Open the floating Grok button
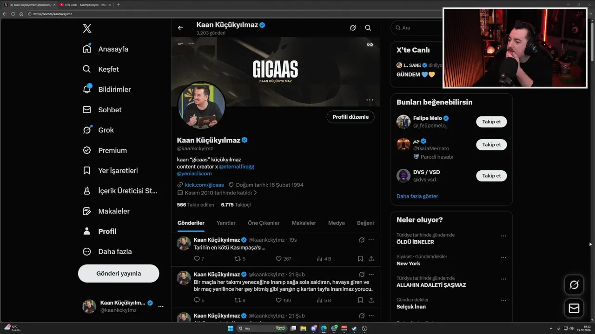The image size is (595, 334). (x=574, y=285)
